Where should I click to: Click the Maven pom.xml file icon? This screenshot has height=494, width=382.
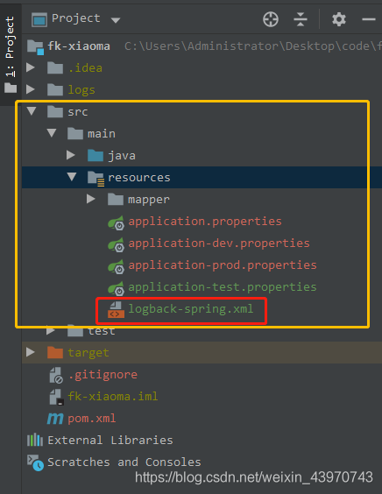(55, 419)
